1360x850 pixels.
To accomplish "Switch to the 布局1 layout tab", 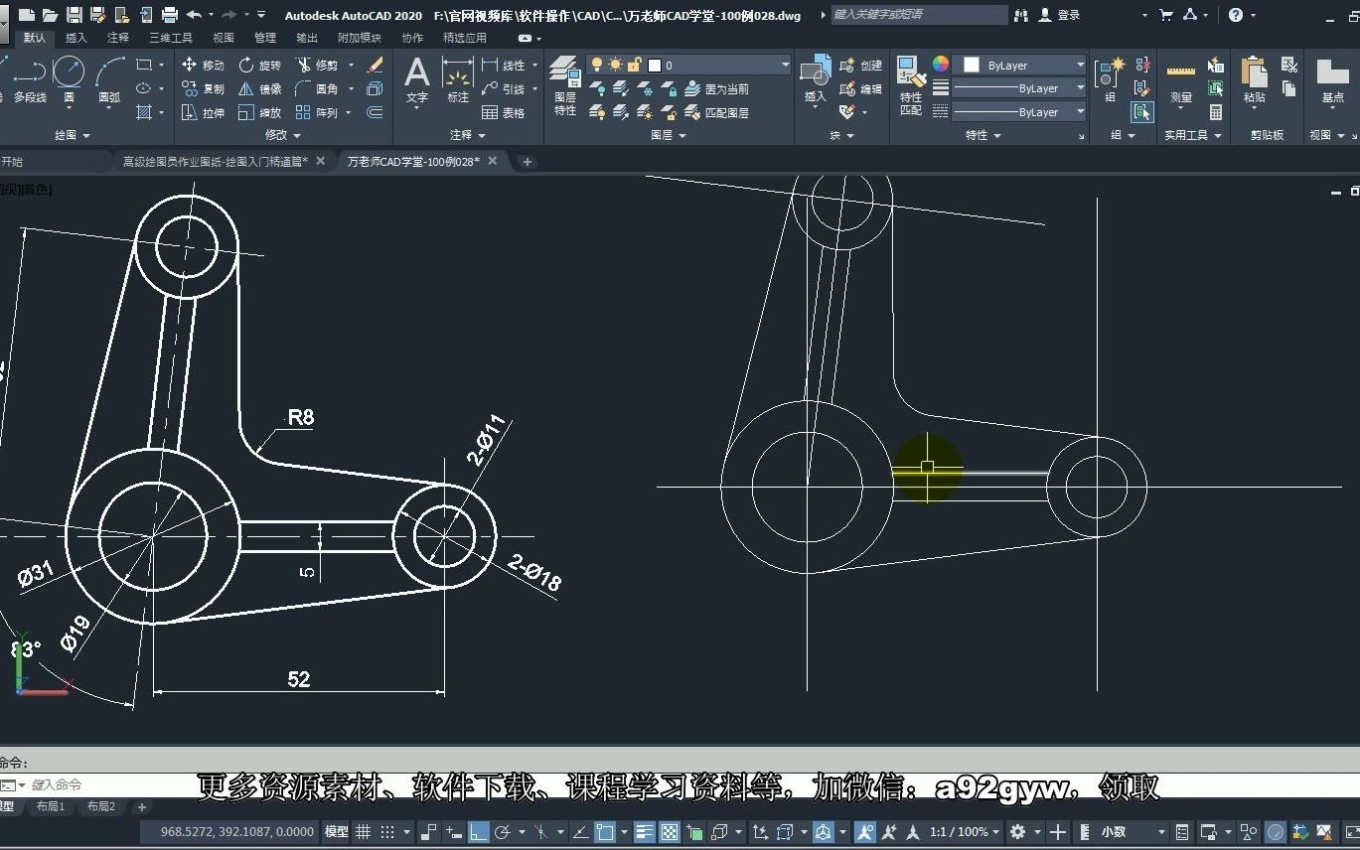I will point(50,807).
